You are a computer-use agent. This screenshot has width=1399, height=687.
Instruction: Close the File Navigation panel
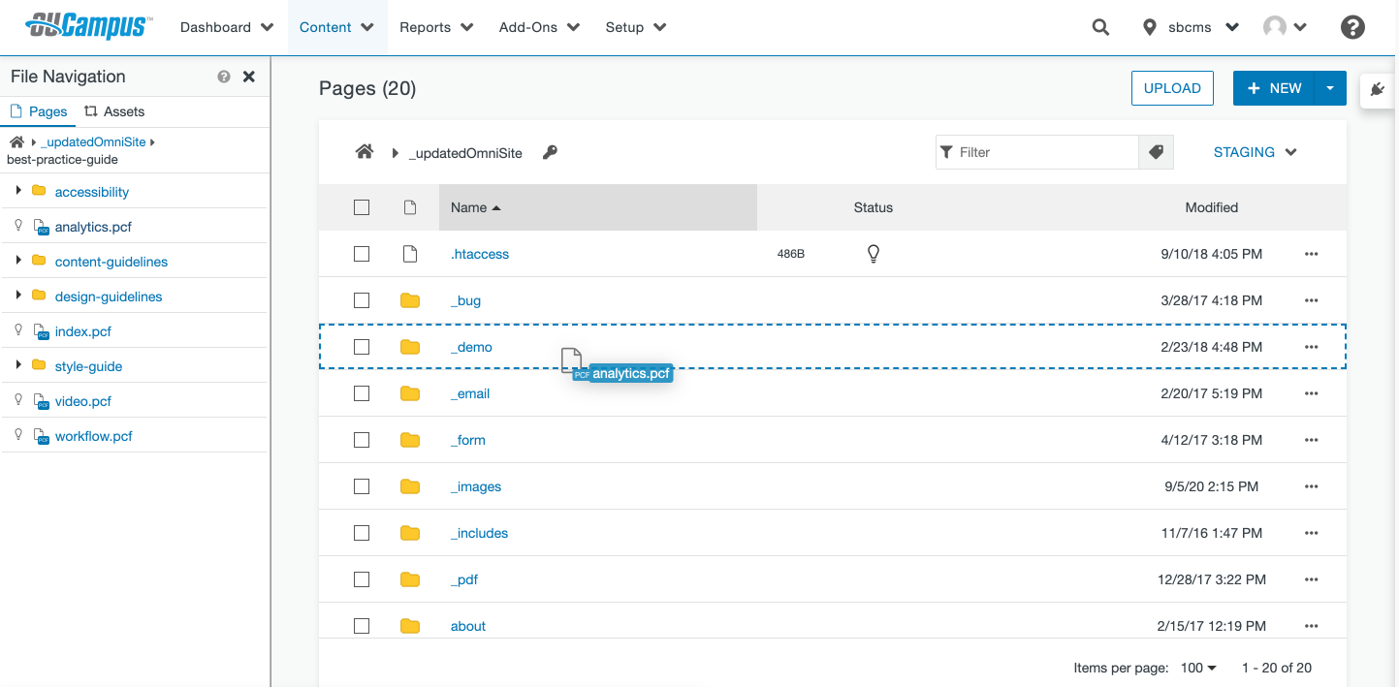pos(249,77)
